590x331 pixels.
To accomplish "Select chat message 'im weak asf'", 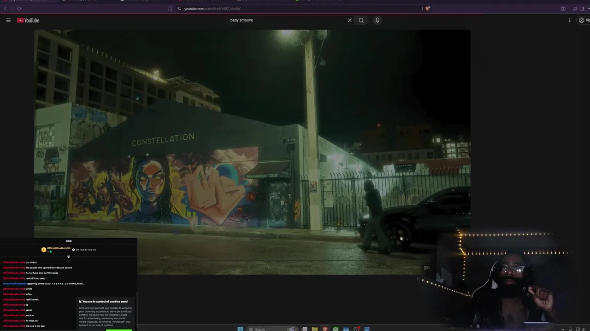I will click(x=32, y=320).
